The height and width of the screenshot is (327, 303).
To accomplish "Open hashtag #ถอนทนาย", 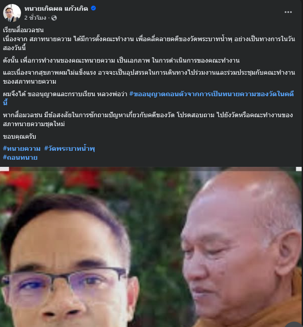I will [x=20, y=157].
